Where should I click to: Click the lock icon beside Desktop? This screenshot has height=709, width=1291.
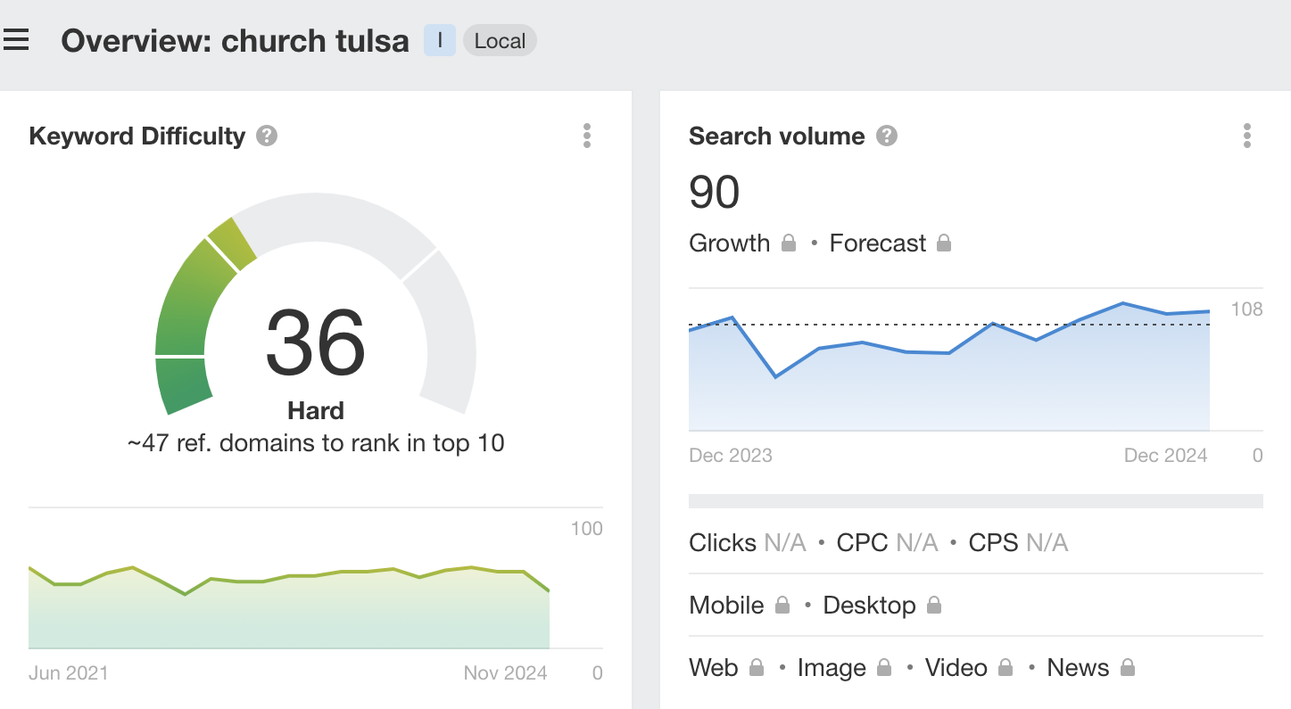pyautogui.click(x=934, y=606)
